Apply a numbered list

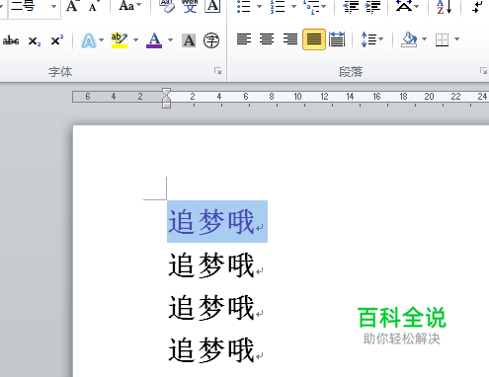point(278,6)
